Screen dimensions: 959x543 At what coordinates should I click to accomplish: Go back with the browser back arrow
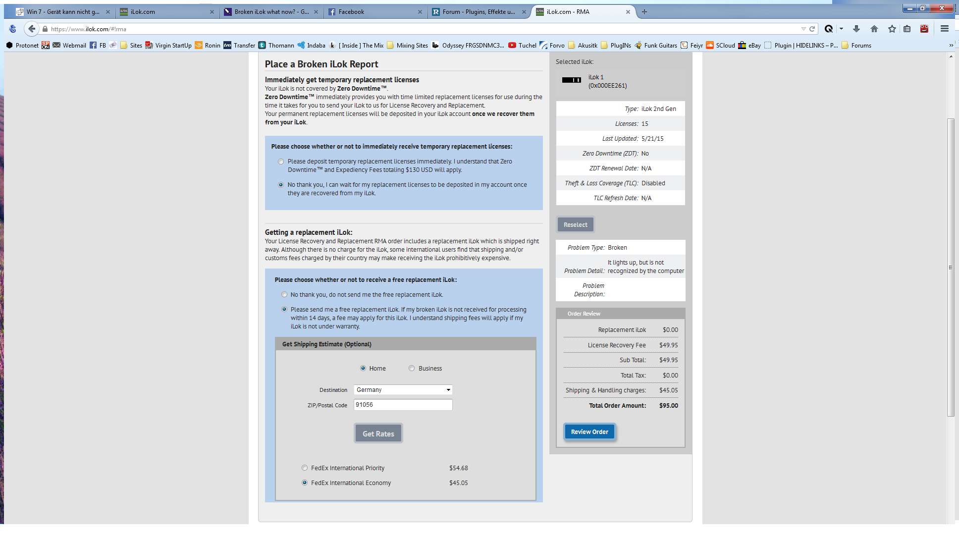(x=32, y=29)
